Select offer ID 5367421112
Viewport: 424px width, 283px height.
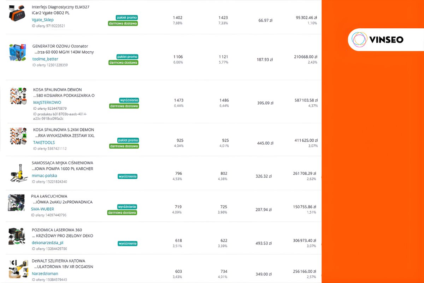click(x=50, y=149)
